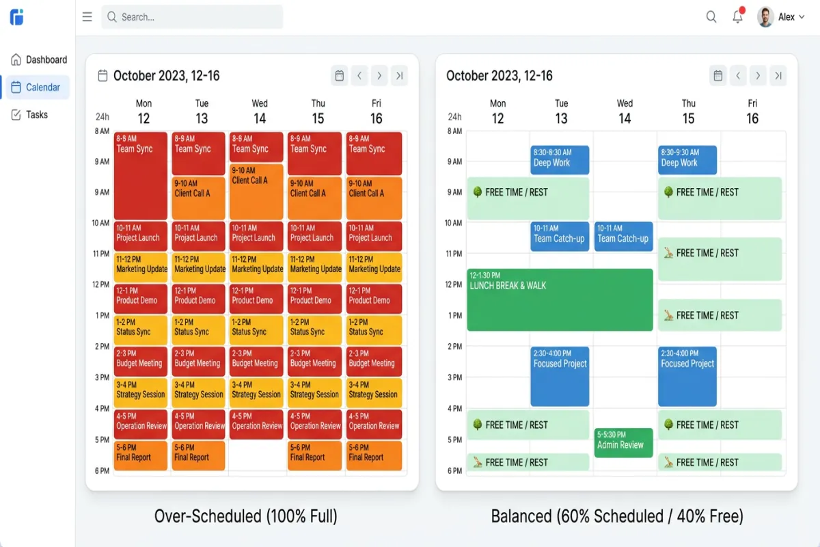
Task: Jump to the last week on the left calendar
Action: (400, 75)
